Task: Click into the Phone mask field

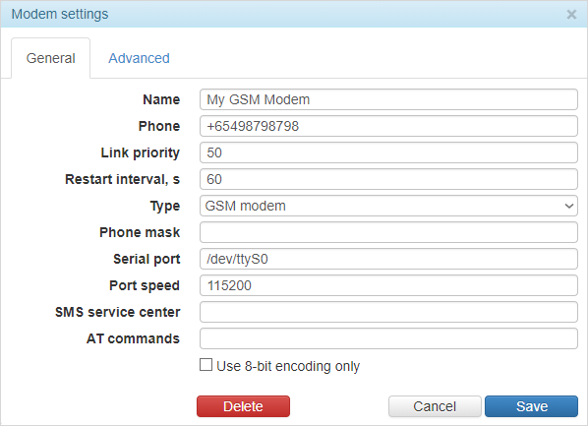Action: click(x=388, y=232)
